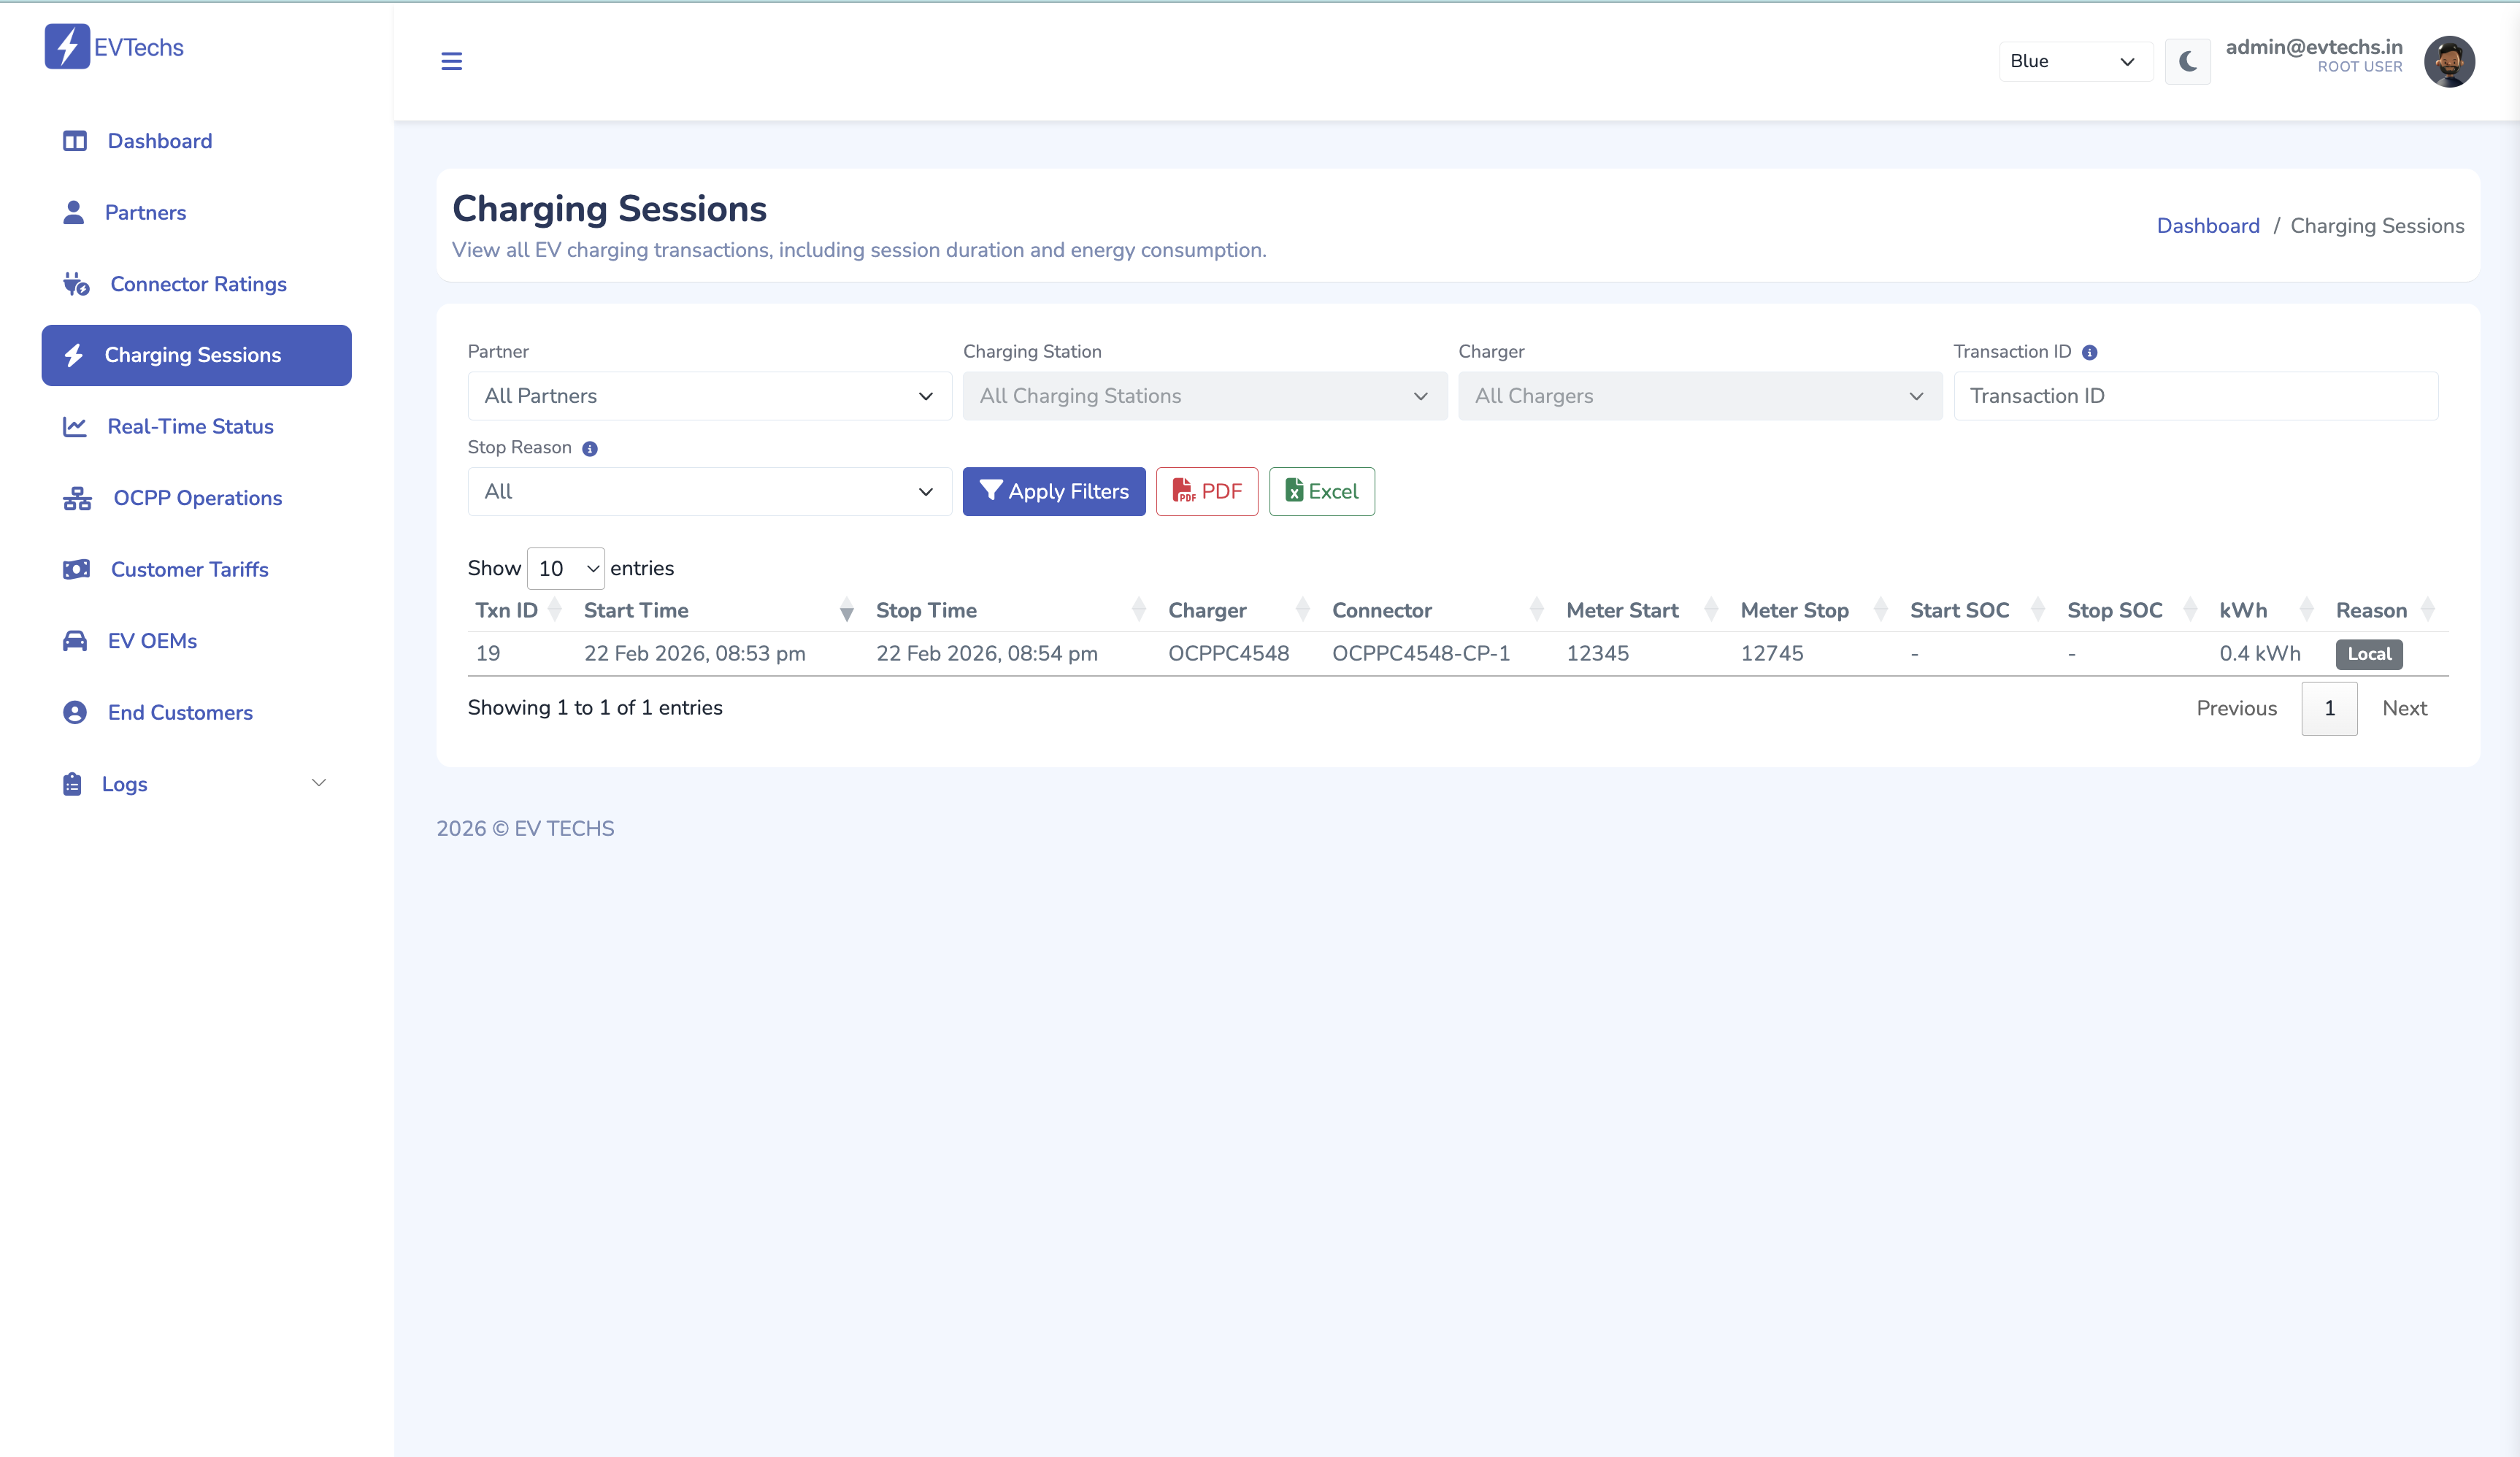Click the Transaction ID info icon
Viewport: 2520px width, 1457px height.
(x=2089, y=352)
